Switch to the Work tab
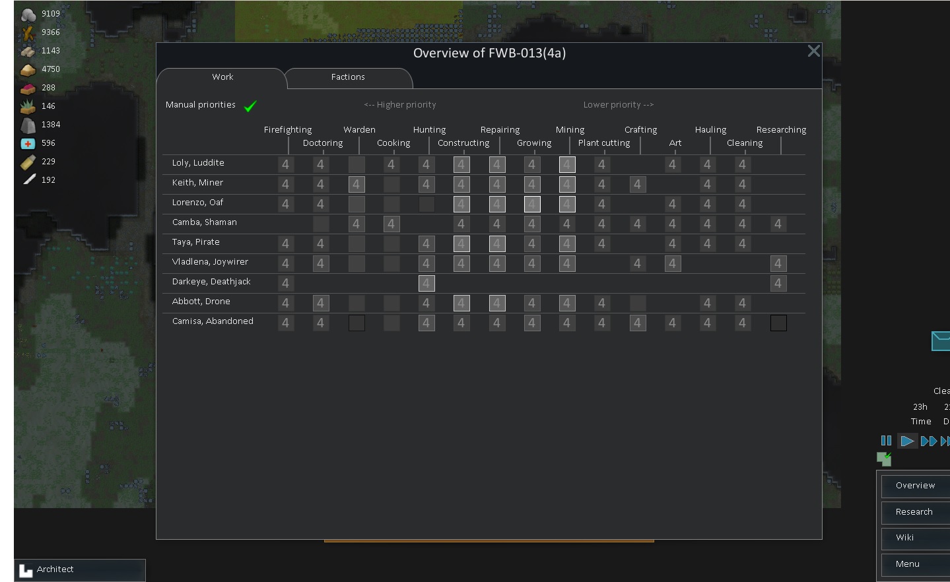This screenshot has height=582, width=950. [x=222, y=77]
